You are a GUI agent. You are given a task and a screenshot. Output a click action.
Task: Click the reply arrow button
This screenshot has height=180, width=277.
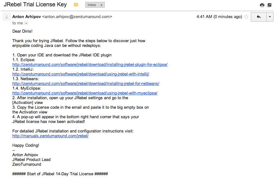259,17
